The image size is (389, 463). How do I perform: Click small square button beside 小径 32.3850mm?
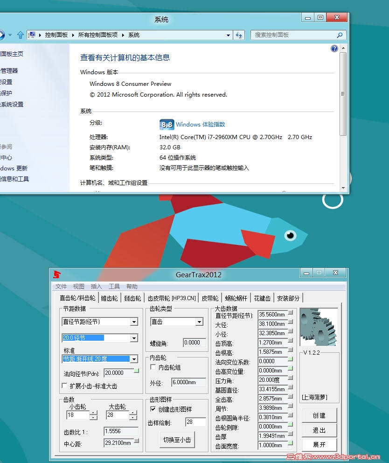[291, 331]
